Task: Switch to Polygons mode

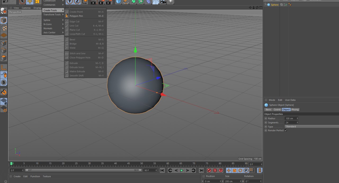Action: tap(4, 58)
